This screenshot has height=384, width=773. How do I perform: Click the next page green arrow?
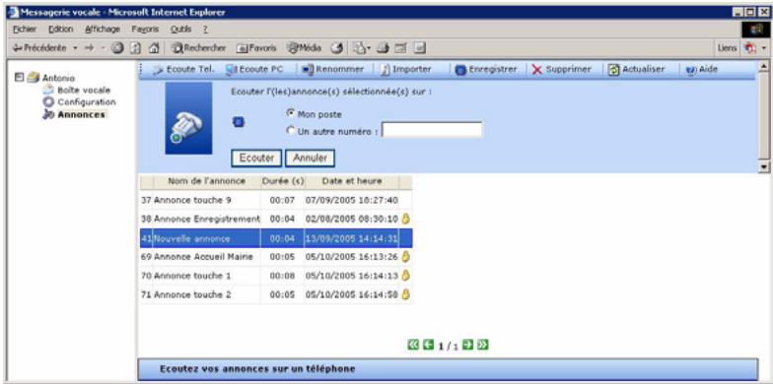pos(467,345)
